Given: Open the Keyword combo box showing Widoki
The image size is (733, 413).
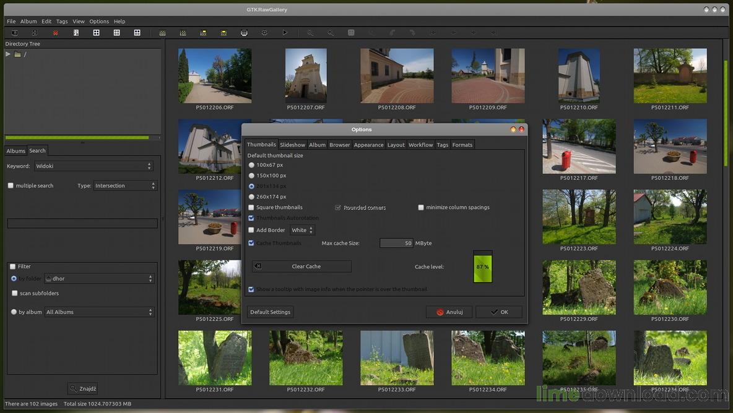Looking at the screenshot, I should [93, 166].
